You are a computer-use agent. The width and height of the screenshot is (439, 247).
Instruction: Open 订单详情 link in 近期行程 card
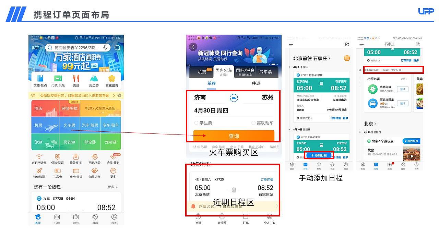[x=267, y=179]
